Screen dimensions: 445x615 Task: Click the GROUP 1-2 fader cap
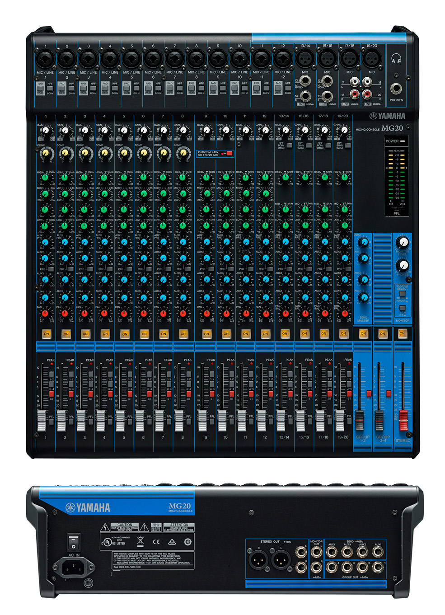(x=360, y=420)
